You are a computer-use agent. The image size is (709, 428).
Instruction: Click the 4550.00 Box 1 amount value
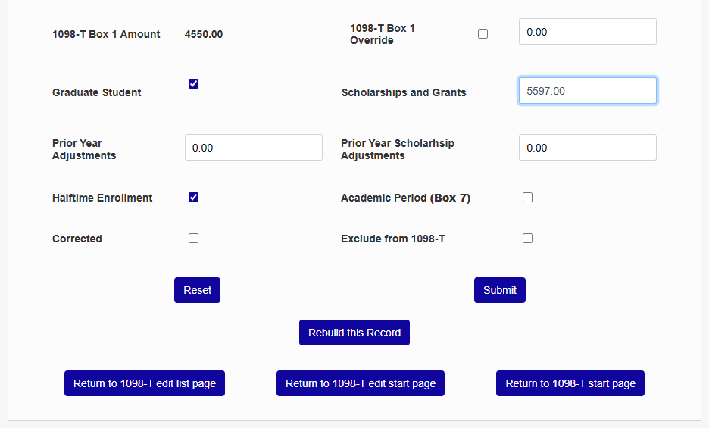(x=204, y=34)
